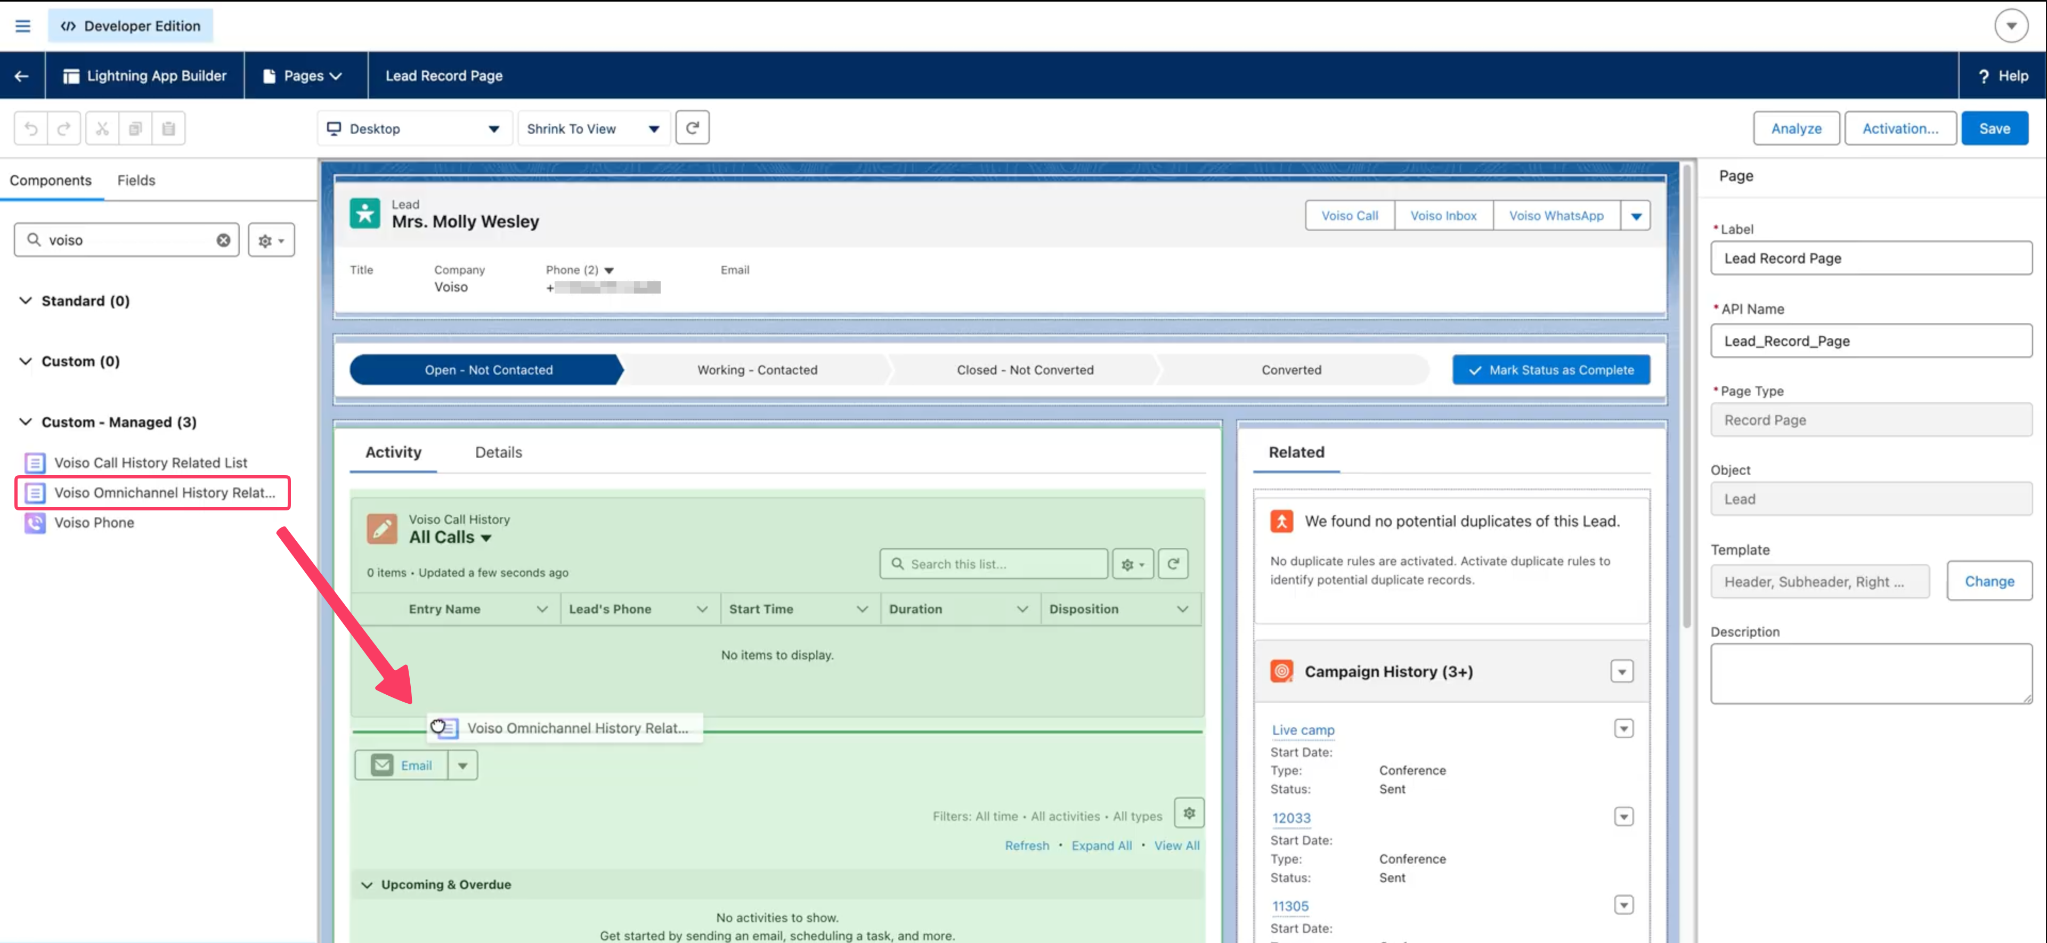The width and height of the screenshot is (2047, 943).
Task: Open the Email action dropdown arrow
Action: (x=462, y=765)
